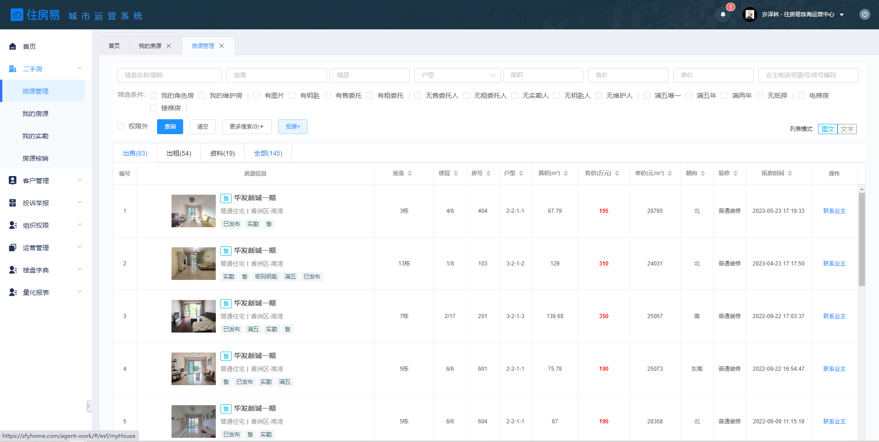Click the 楼盘名称/简称 input field
Image resolution: width=879 pixels, height=442 pixels.
point(170,75)
